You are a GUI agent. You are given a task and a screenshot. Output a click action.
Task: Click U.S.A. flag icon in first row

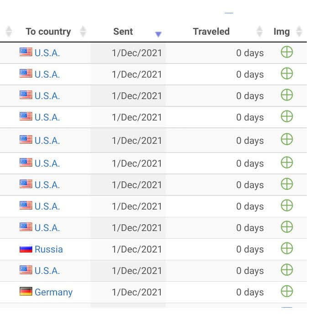tap(26, 52)
